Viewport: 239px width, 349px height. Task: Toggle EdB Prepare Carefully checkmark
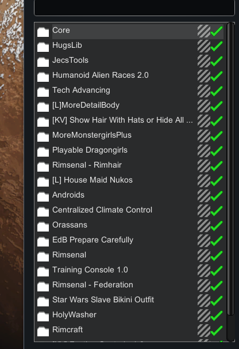(x=217, y=241)
